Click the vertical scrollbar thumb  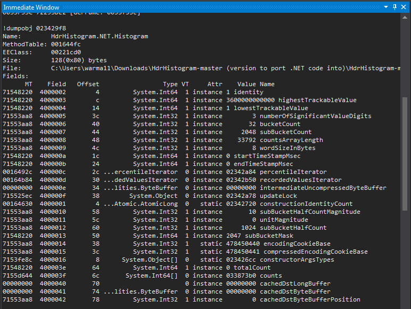click(405, 154)
